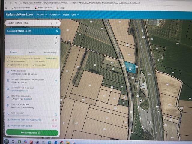Image resolution: width=192 pixels, height=144 pixels.
Task: Click the highlighted blue parcel on the map
Action: (x=130, y=67)
